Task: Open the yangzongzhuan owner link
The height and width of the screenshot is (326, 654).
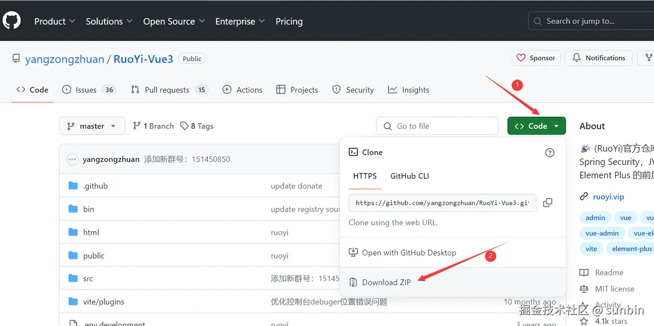Action: 64,59
